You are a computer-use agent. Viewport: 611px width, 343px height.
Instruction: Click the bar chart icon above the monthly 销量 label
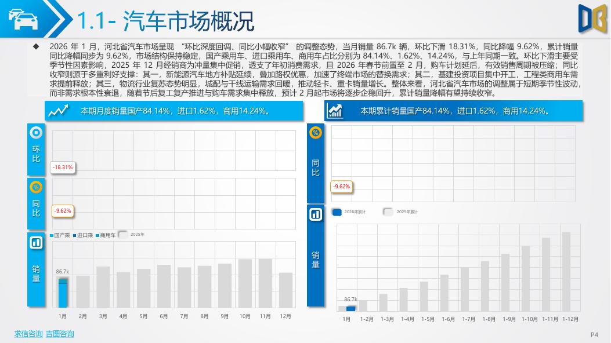(36, 242)
